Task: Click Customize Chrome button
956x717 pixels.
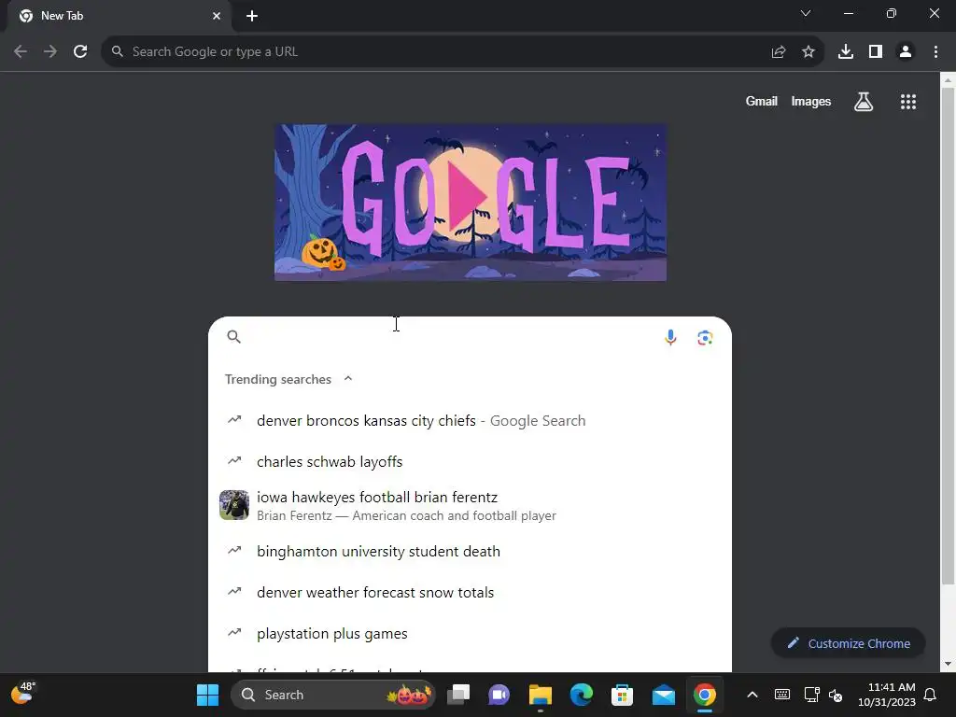Action: 848,643
